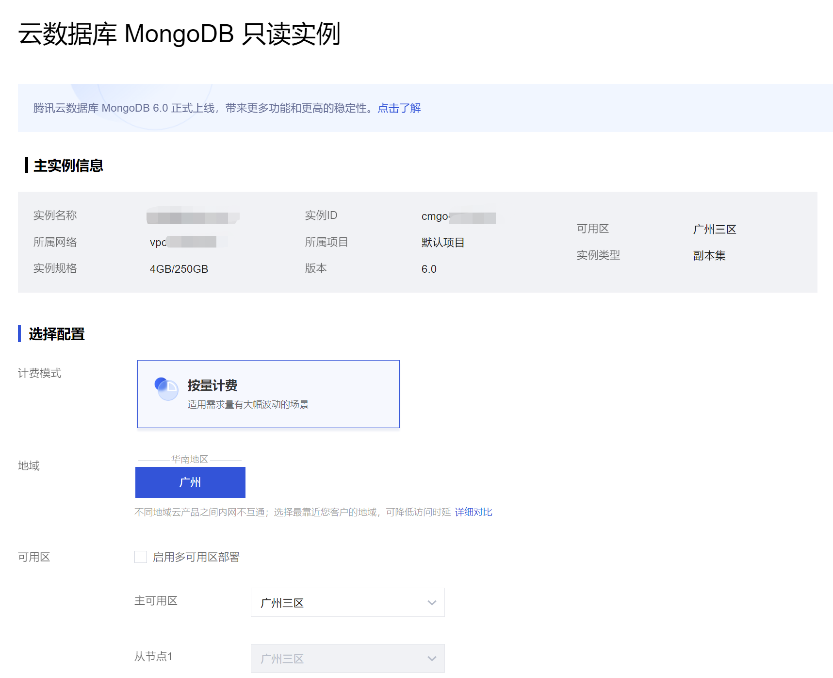Screen dimensions: 833x678
Task: Click the 华南地区 region group label
Action: click(x=190, y=459)
